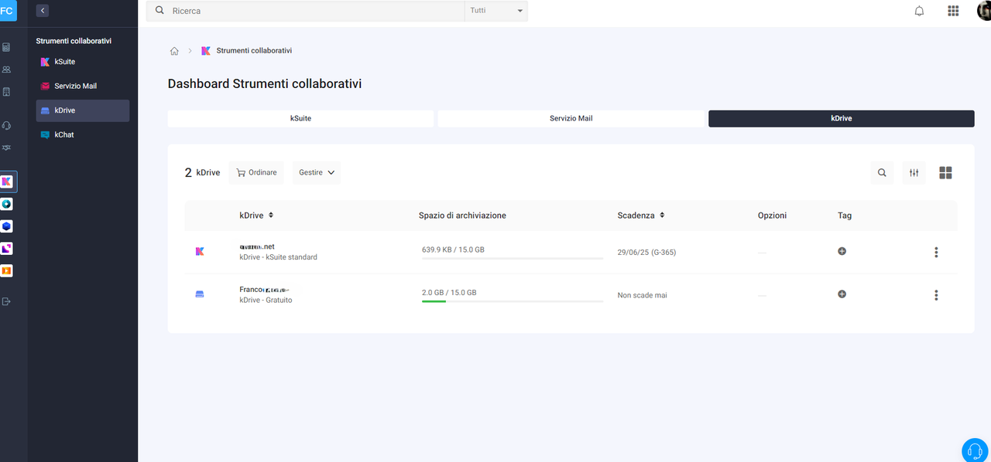The image size is (991, 462).
Task: Click the kSuite icon in the .net row
Action: point(200,251)
